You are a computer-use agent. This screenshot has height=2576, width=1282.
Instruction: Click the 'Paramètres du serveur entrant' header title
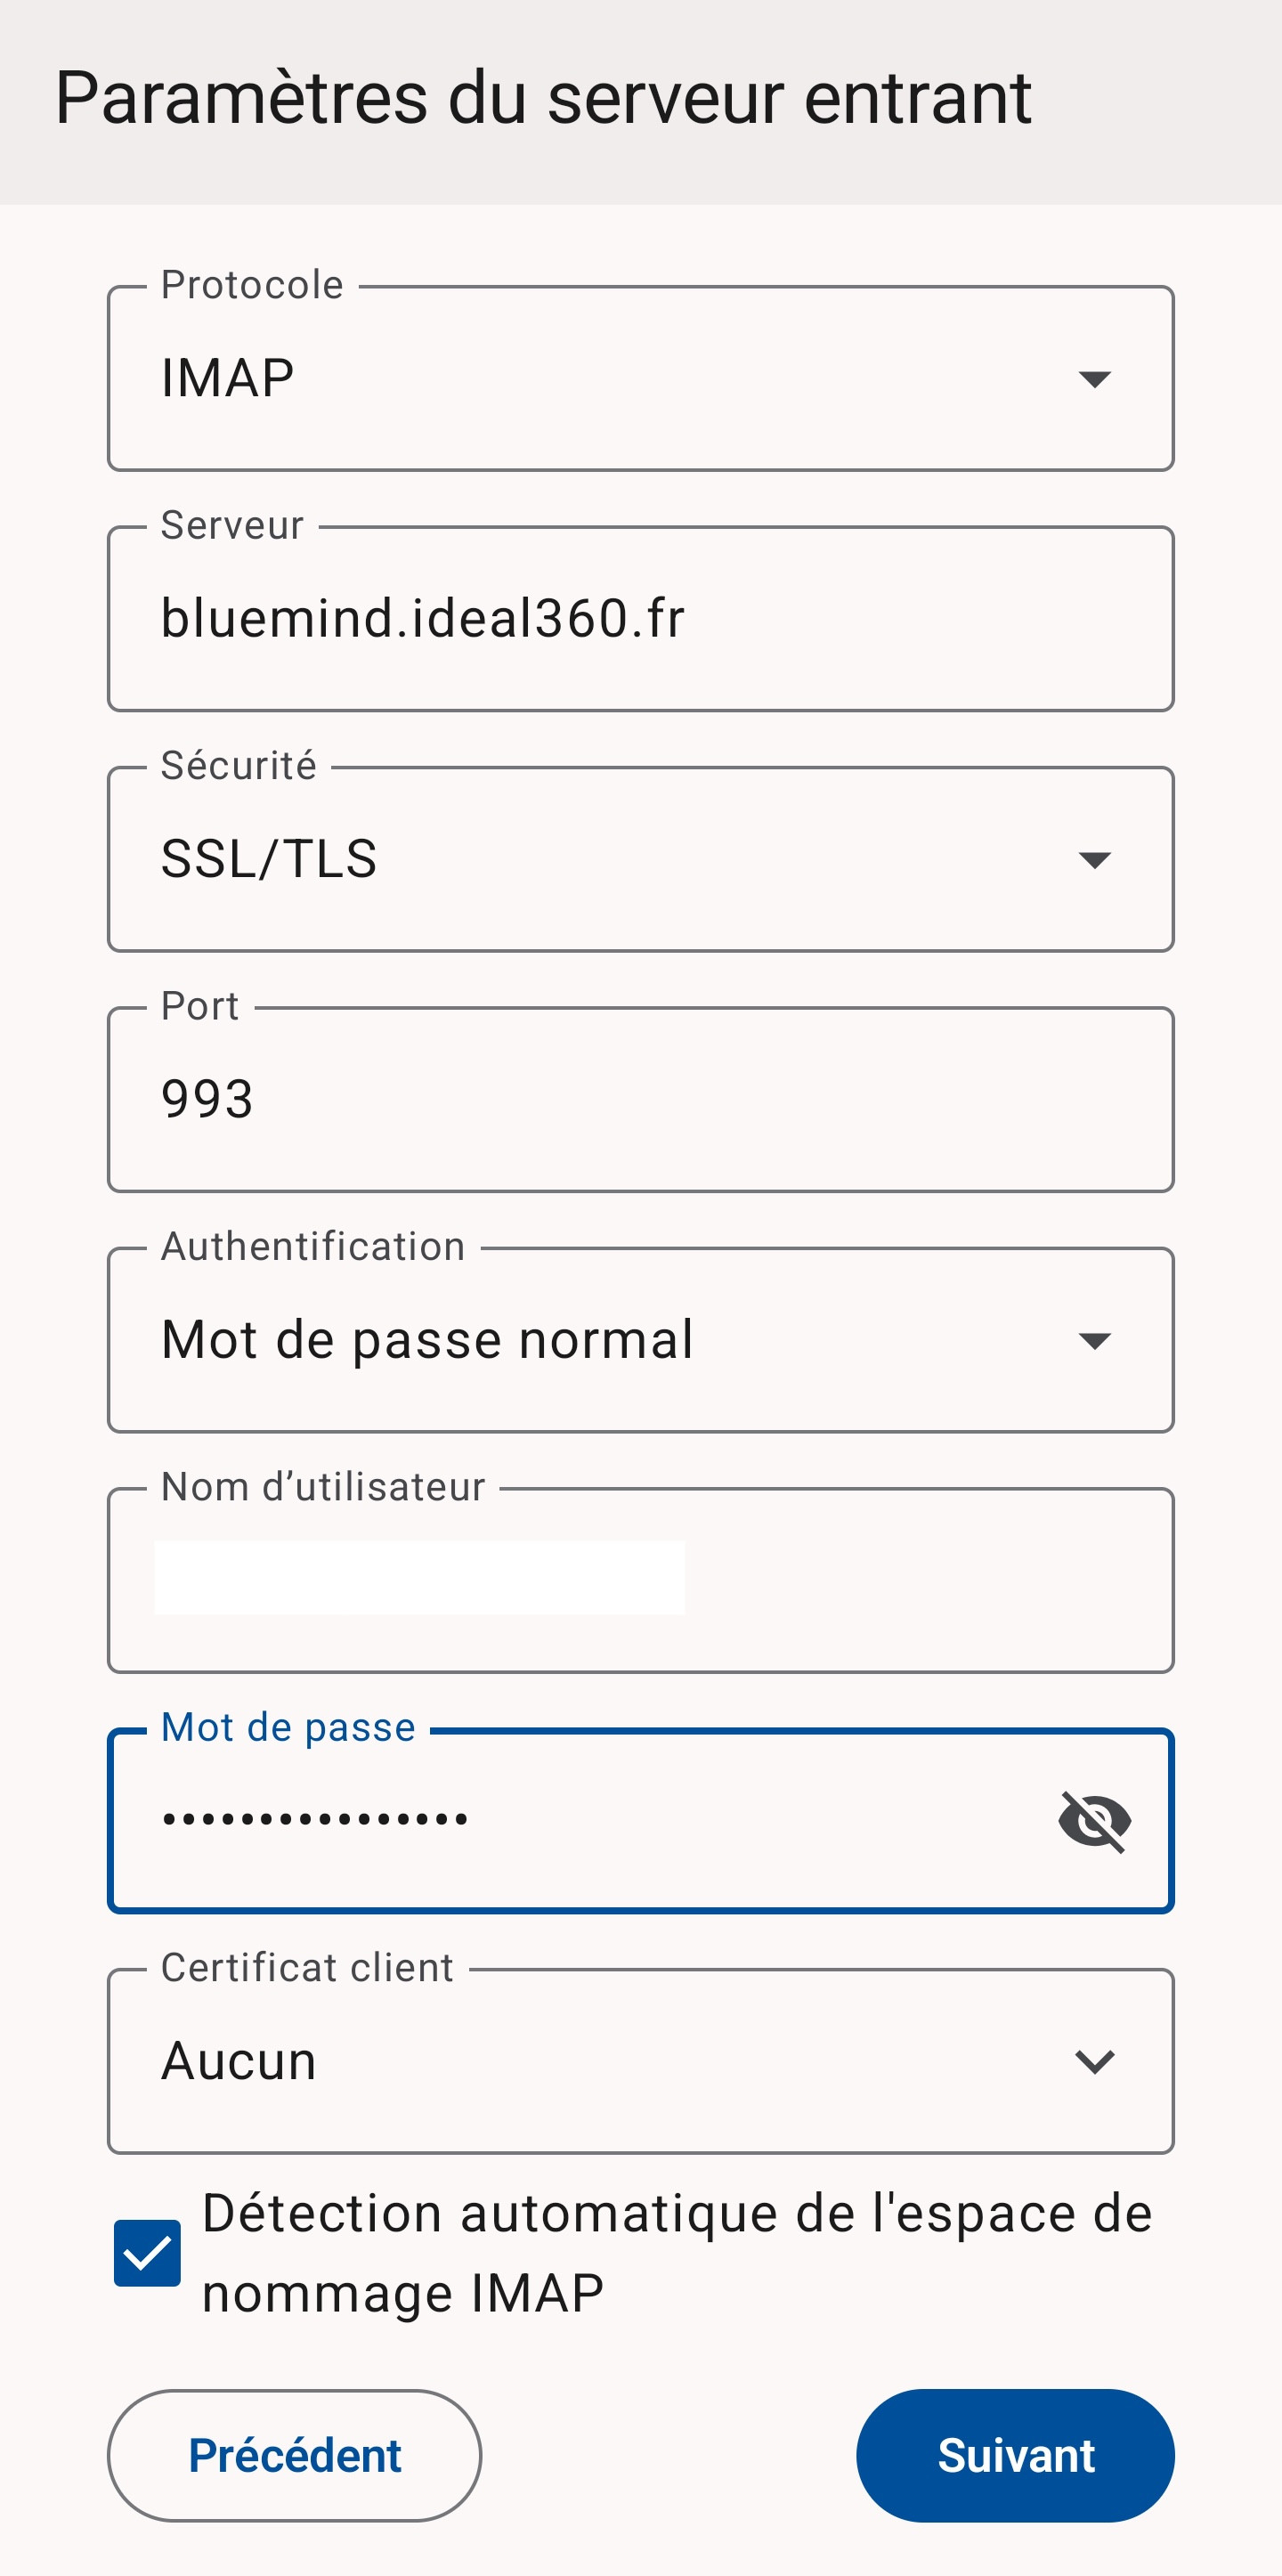click(x=543, y=99)
